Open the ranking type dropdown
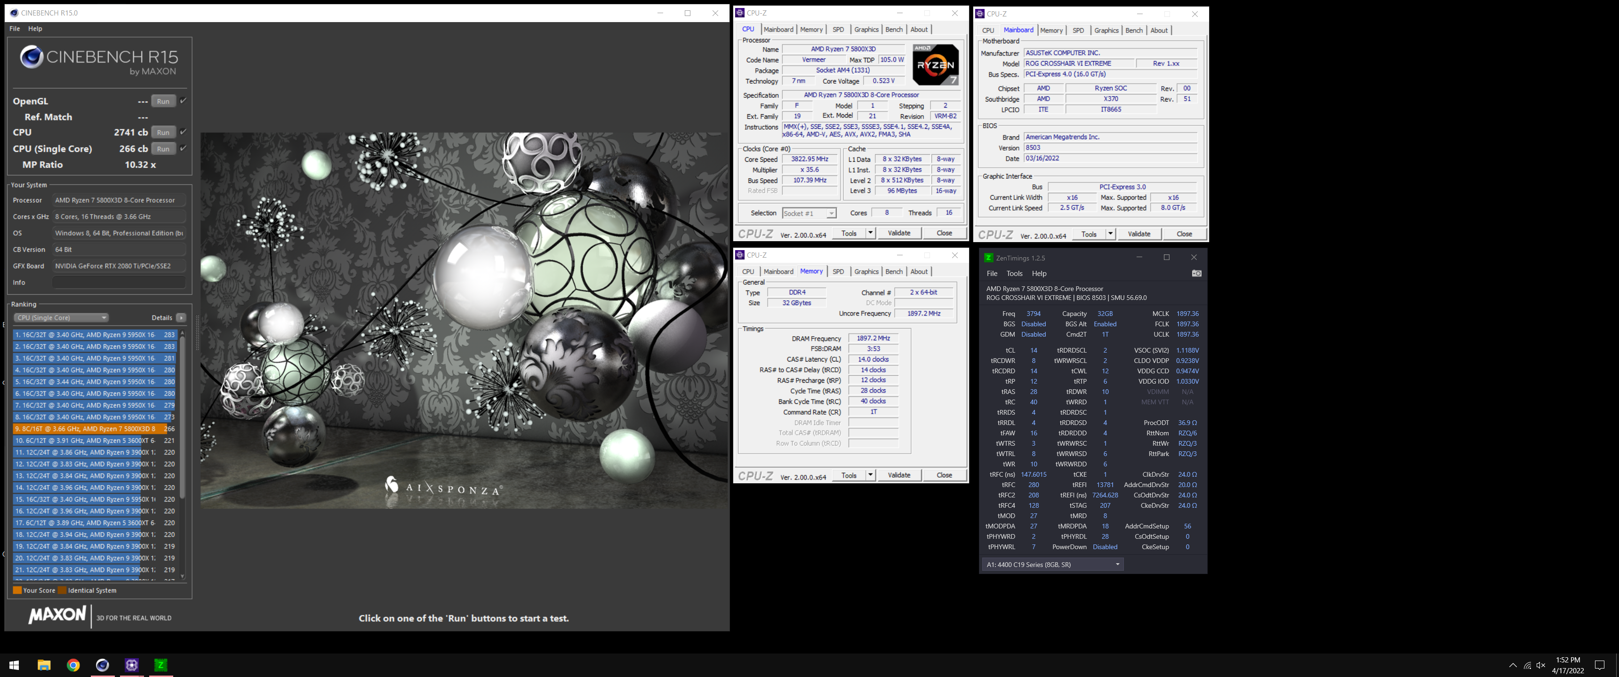1619x677 pixels. (61, 318)
